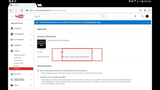Open Featured content settings
160x90 pixels.
[x=19, y=63]
